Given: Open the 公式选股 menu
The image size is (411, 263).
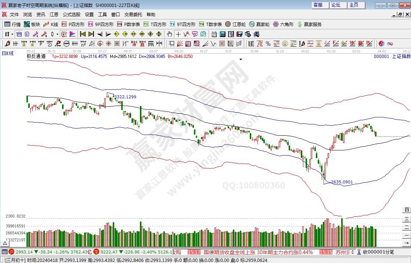Looking at the screenshot, I should [71, 15].
